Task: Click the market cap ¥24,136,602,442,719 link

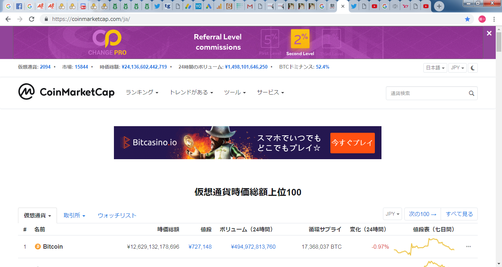Action: [144, 67]
